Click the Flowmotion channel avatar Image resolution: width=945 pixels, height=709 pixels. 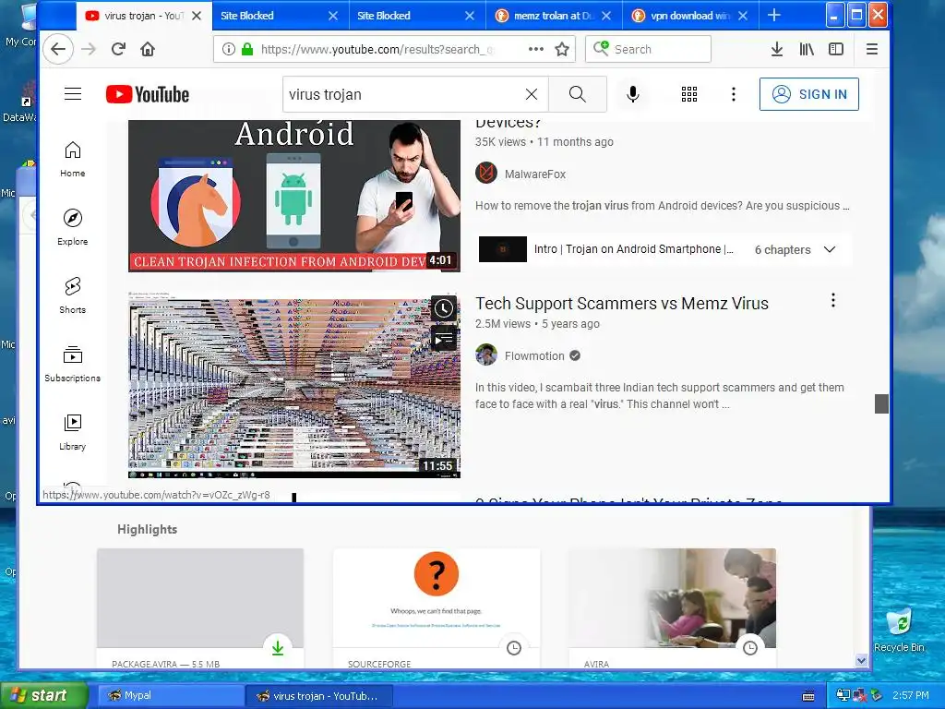tap(485, 355)
